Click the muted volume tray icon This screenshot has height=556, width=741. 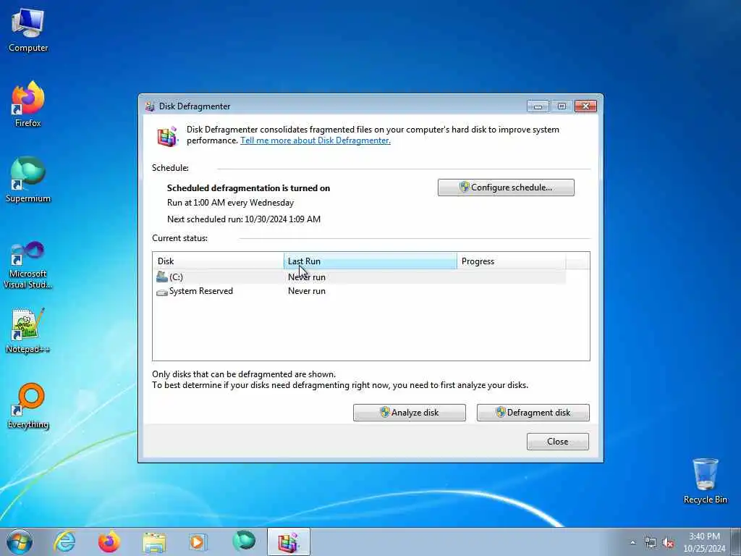[x=668, y=543]
